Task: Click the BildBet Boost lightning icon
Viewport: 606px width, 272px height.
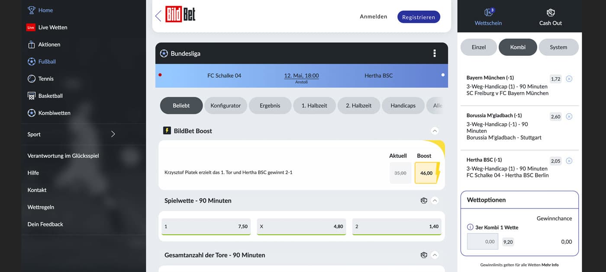Action: click(167, 131)
